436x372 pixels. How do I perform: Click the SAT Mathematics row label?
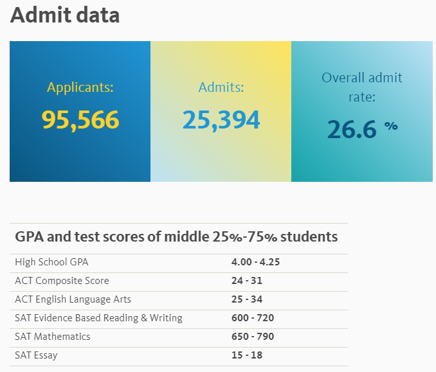pyautogui.click(x=53, y=337)
